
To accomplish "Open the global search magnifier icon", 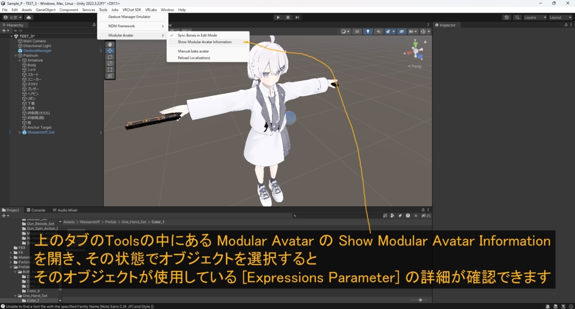I will click(517, 17).
